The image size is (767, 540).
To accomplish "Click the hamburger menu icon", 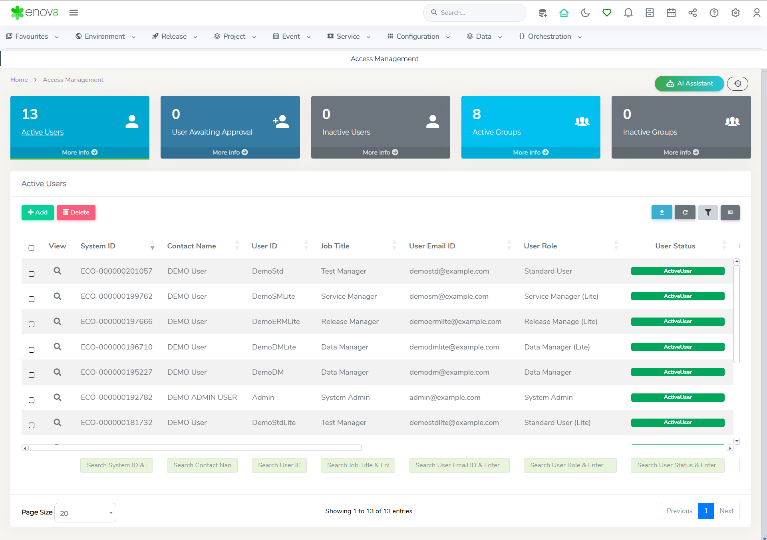I will (74, 13).
